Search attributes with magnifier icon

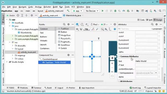[152, 24]
